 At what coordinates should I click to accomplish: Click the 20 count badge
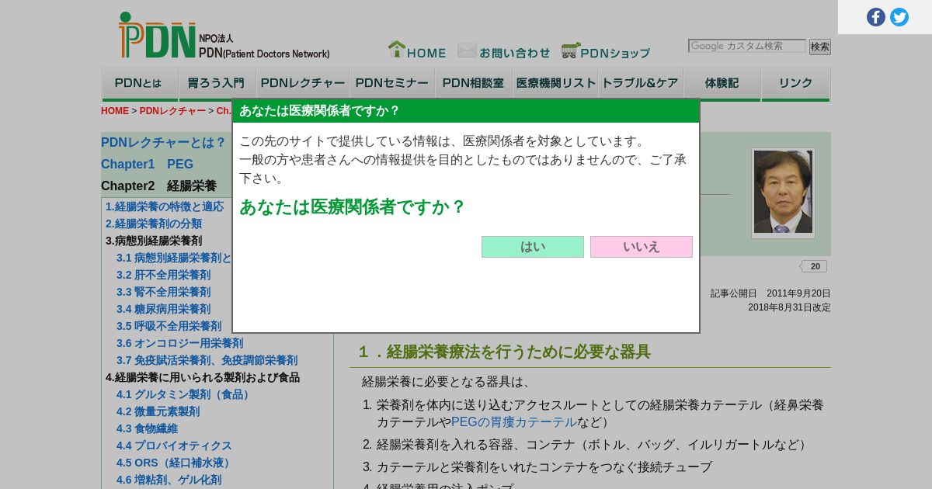813,266
